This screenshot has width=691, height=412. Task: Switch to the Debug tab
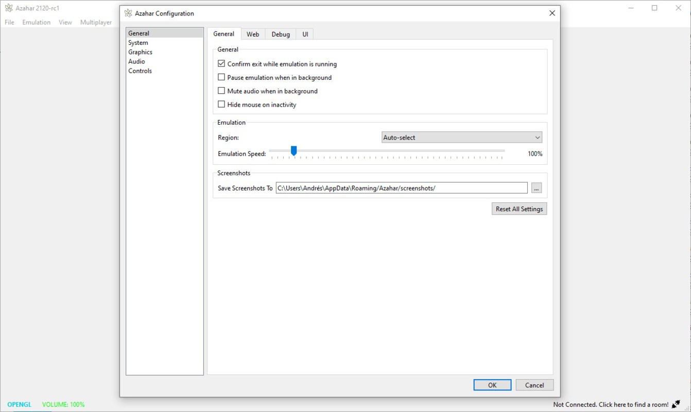[281, 34]
